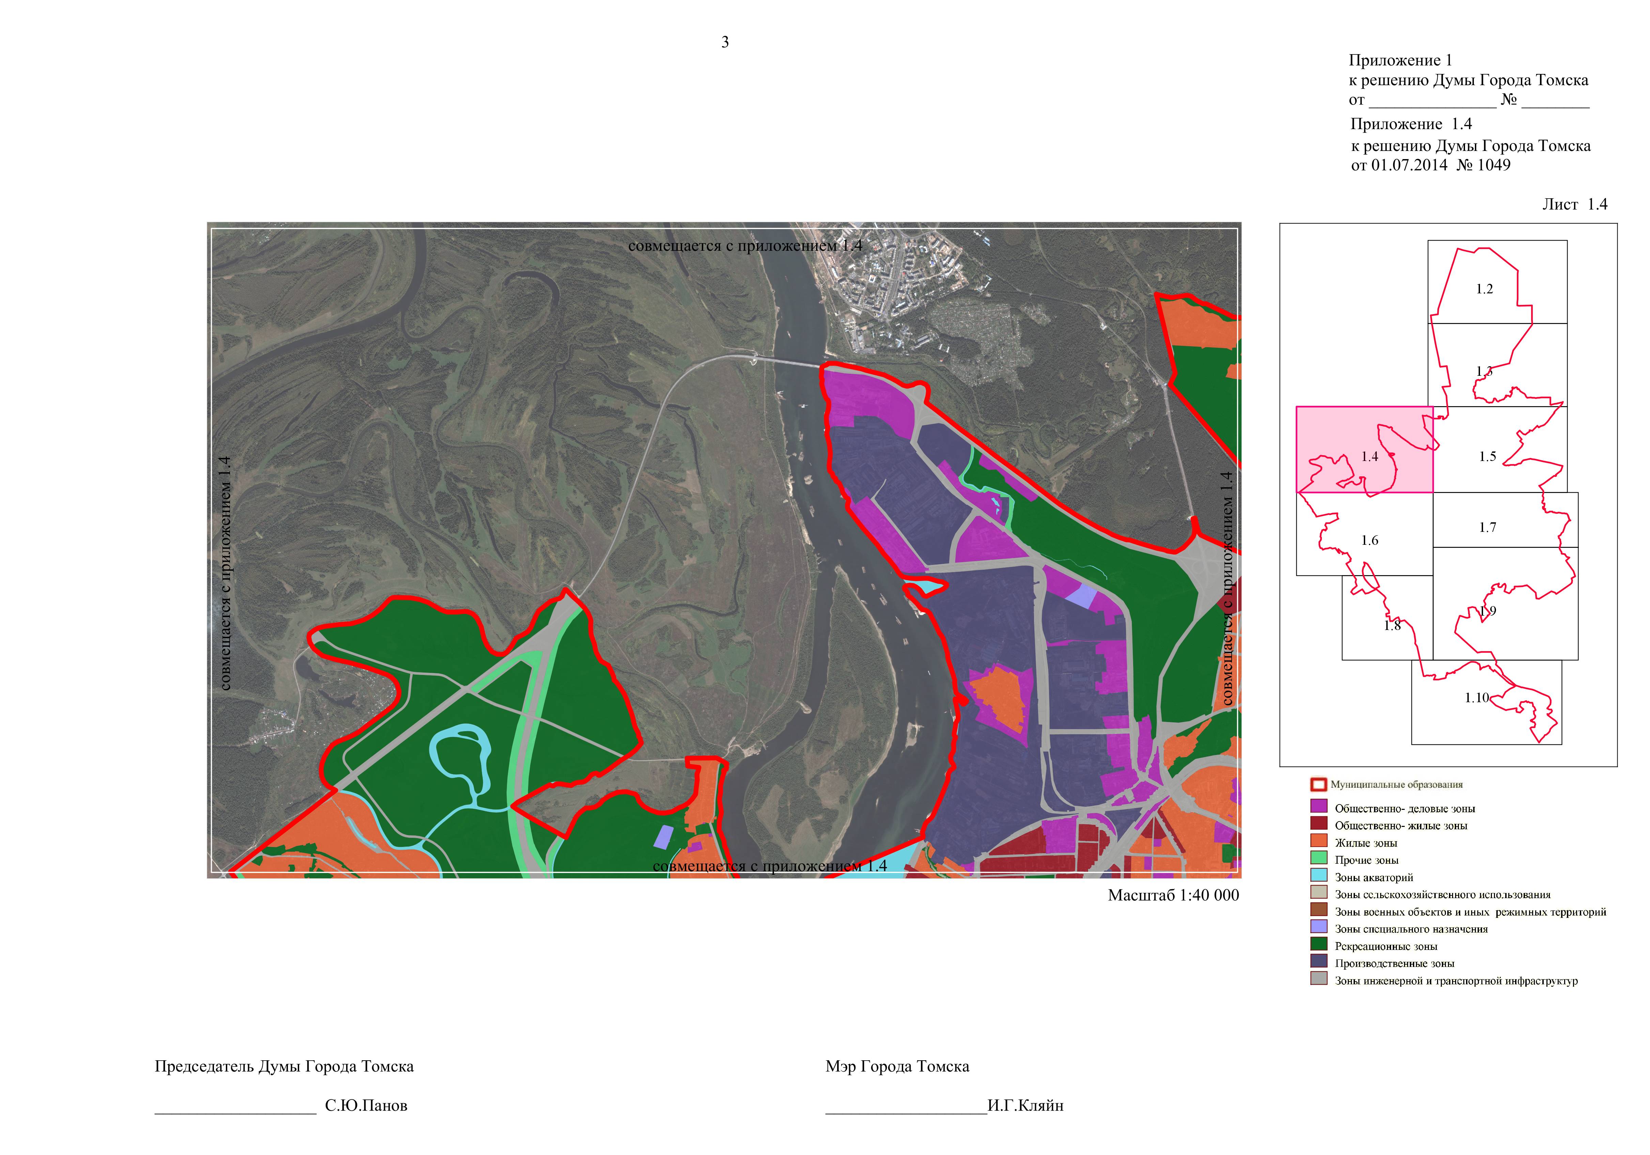This screenshot has width=1650, height=1155.
Task: Click the page number 3 at top
Action: coord(724,42)
